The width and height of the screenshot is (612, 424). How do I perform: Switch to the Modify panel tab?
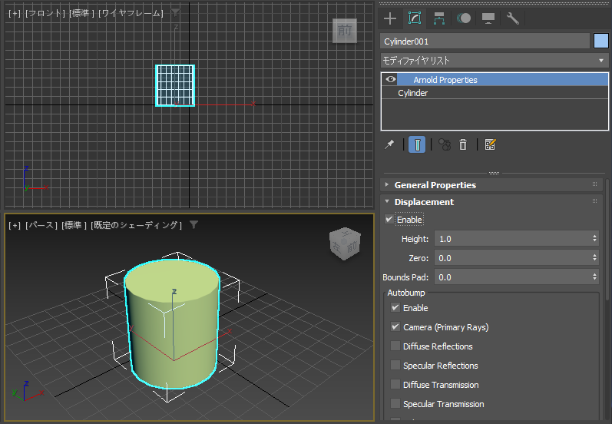point(415,18)
